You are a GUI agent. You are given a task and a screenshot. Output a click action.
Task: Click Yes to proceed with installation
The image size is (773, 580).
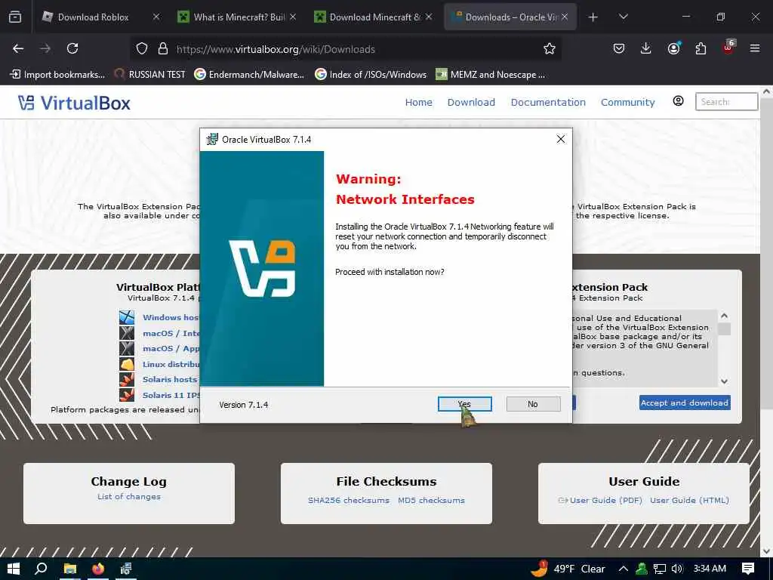pyautogui.click(x=464, y=404)
